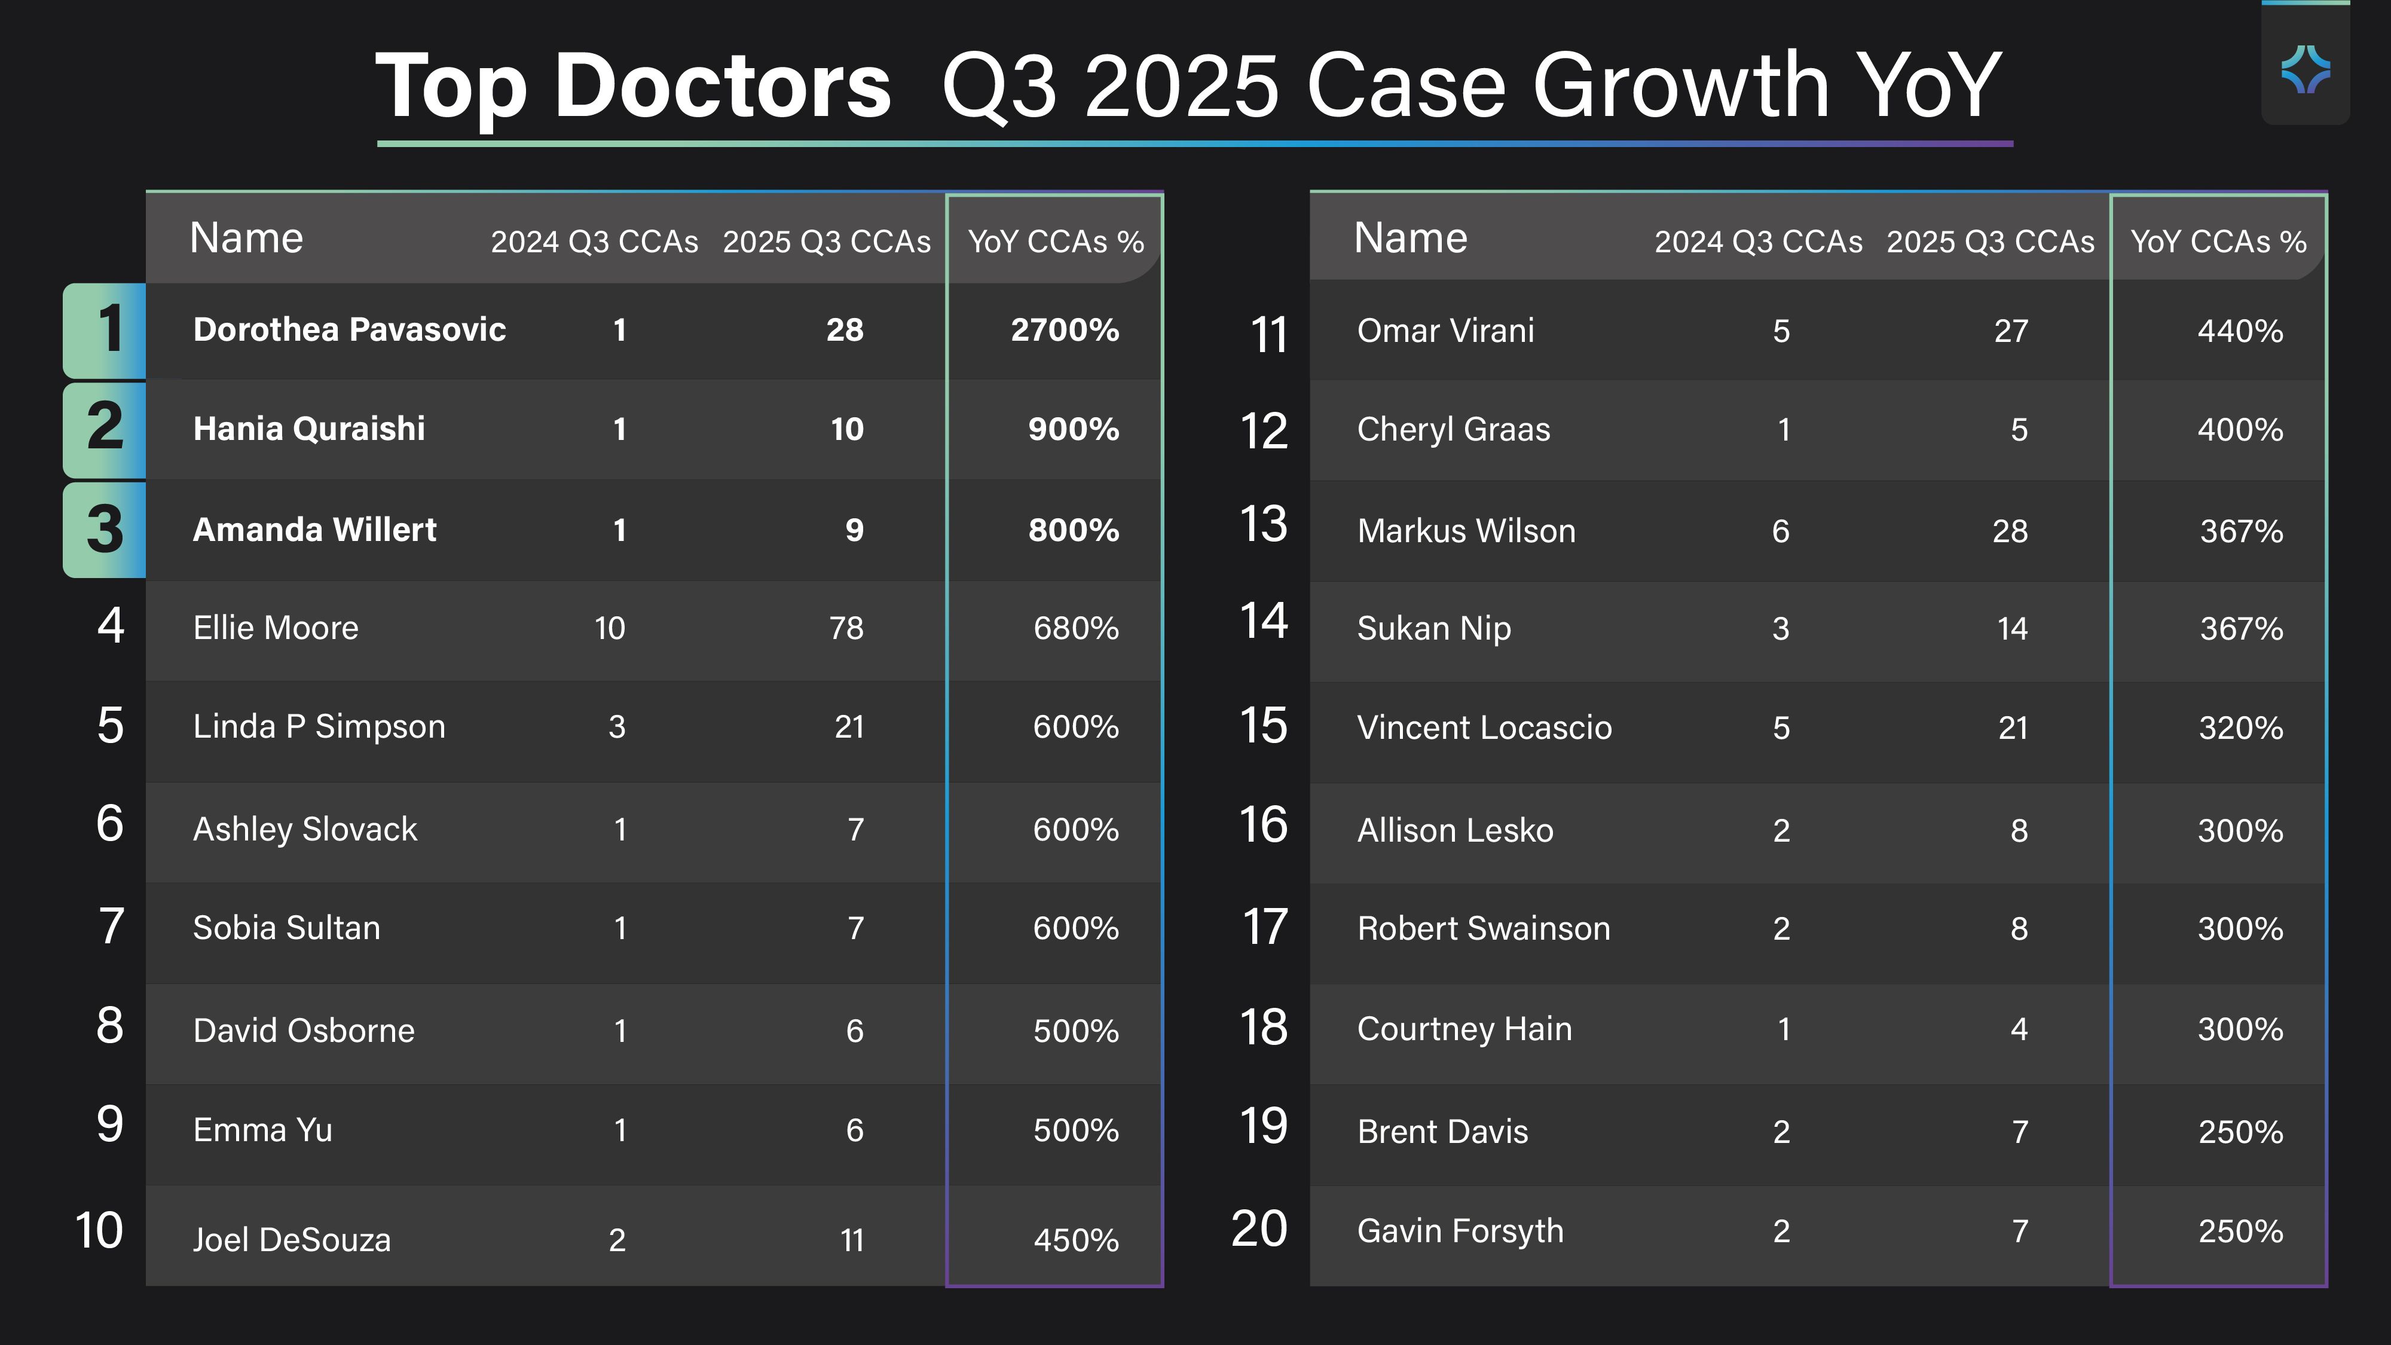Select the rank 3 green badge

105,530
